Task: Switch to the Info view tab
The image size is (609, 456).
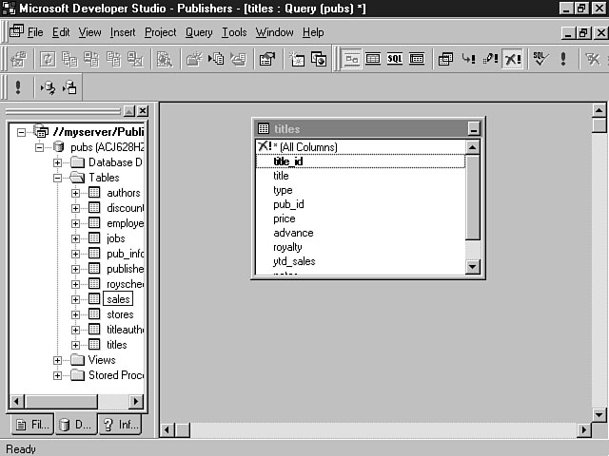Action: (120, 425)
